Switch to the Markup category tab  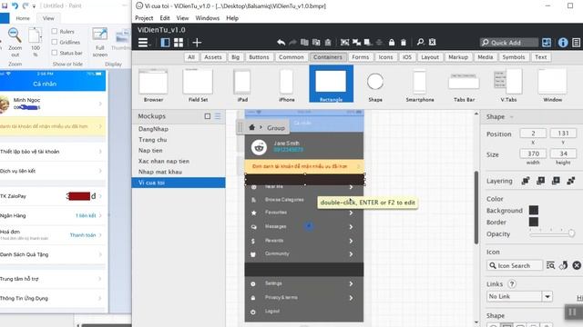point(458,57)
